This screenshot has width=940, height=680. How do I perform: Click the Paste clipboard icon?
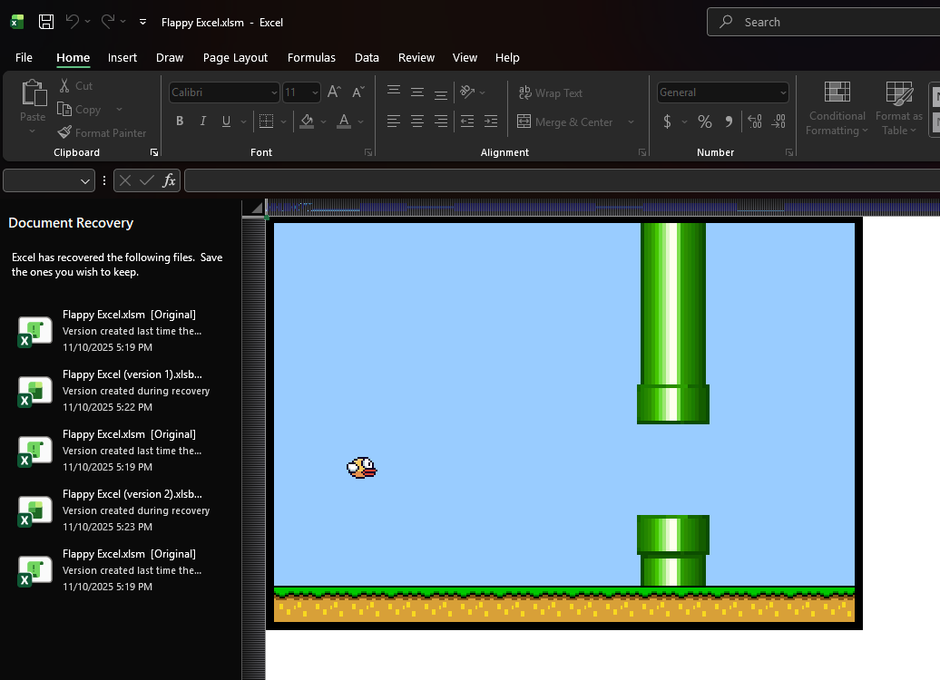tap(34, 94)
